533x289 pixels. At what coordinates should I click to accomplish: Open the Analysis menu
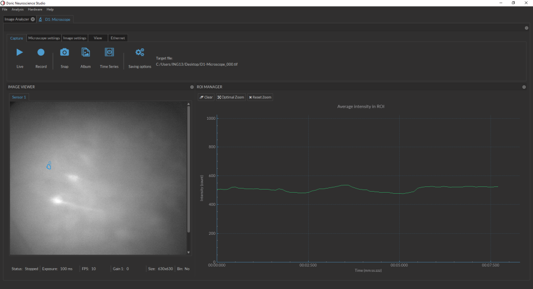18,9
